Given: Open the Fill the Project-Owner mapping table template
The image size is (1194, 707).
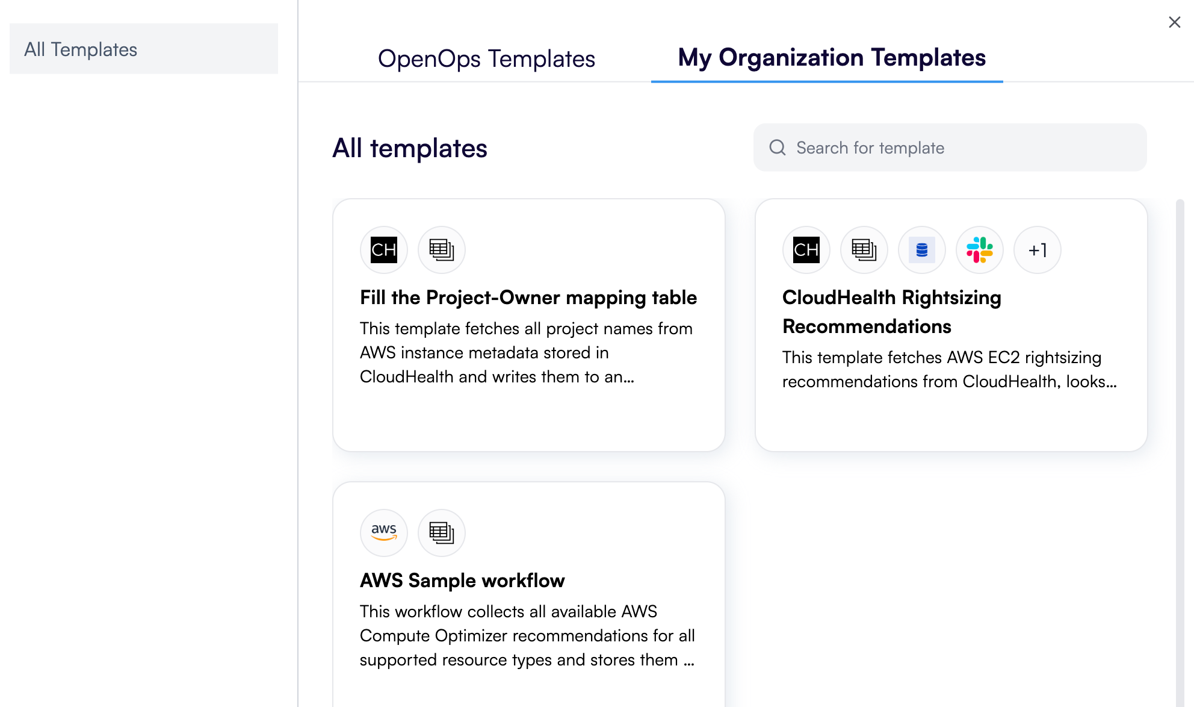Looking at the screenshot, I should [528, 297].
